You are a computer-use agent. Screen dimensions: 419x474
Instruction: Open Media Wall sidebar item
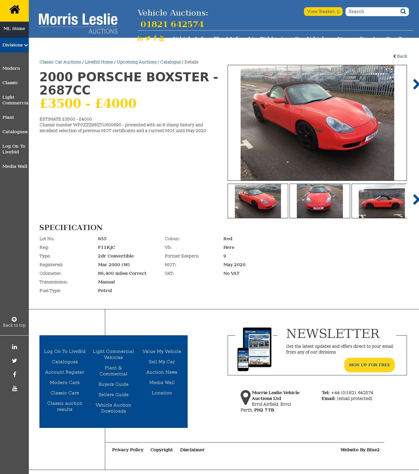pos(15,166)
